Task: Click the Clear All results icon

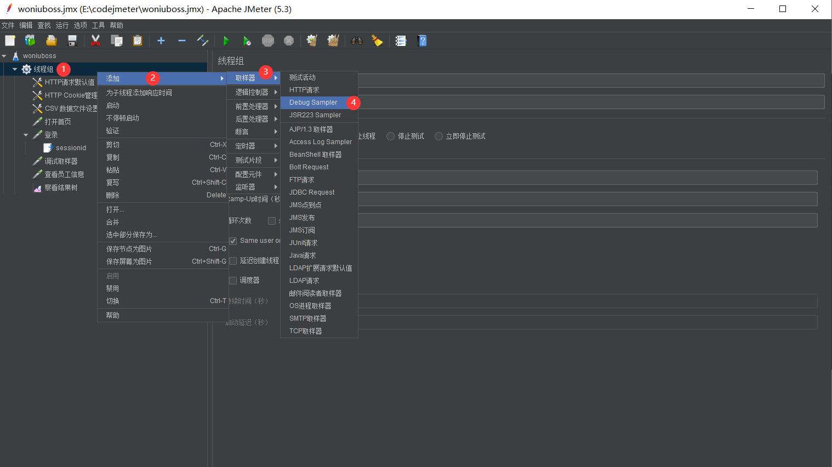Action: tap(333, 41)
